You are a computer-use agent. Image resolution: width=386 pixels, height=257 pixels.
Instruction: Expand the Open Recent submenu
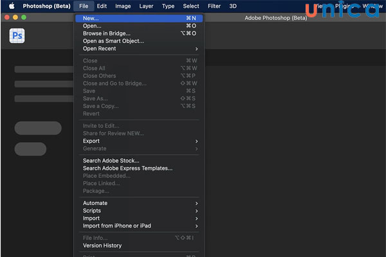[99, 49]
